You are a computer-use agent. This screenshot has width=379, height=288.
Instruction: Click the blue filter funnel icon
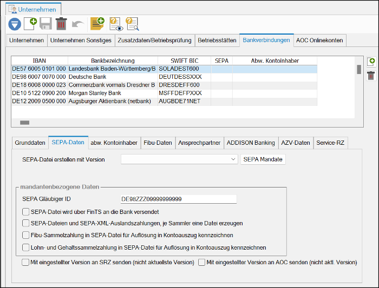[x=15, y=24]
